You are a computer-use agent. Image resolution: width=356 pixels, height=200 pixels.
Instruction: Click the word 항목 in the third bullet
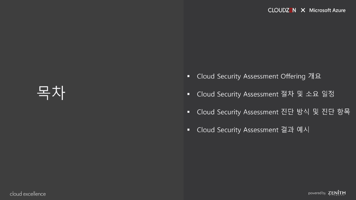[x=343, y=112]
